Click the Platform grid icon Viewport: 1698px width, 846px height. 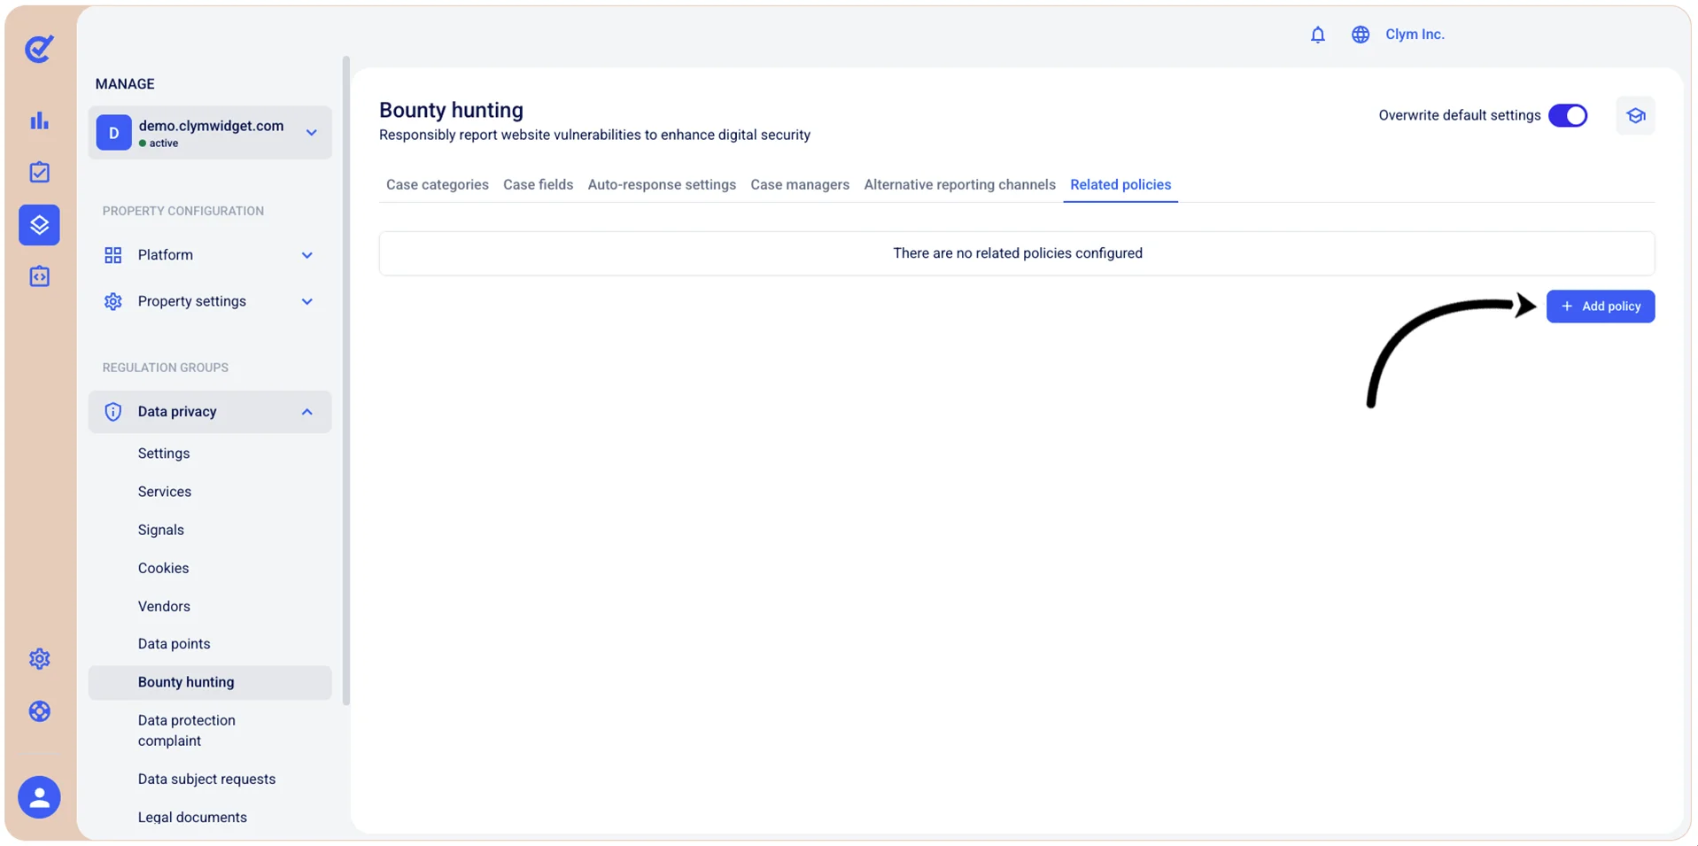tap(113, 255)
